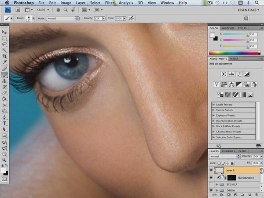Image resolution: width=264 pixels, height=198 pixels.
Task: Toggle visibility of Hue/Saturation 5 layer
Action: coord(212,177)
